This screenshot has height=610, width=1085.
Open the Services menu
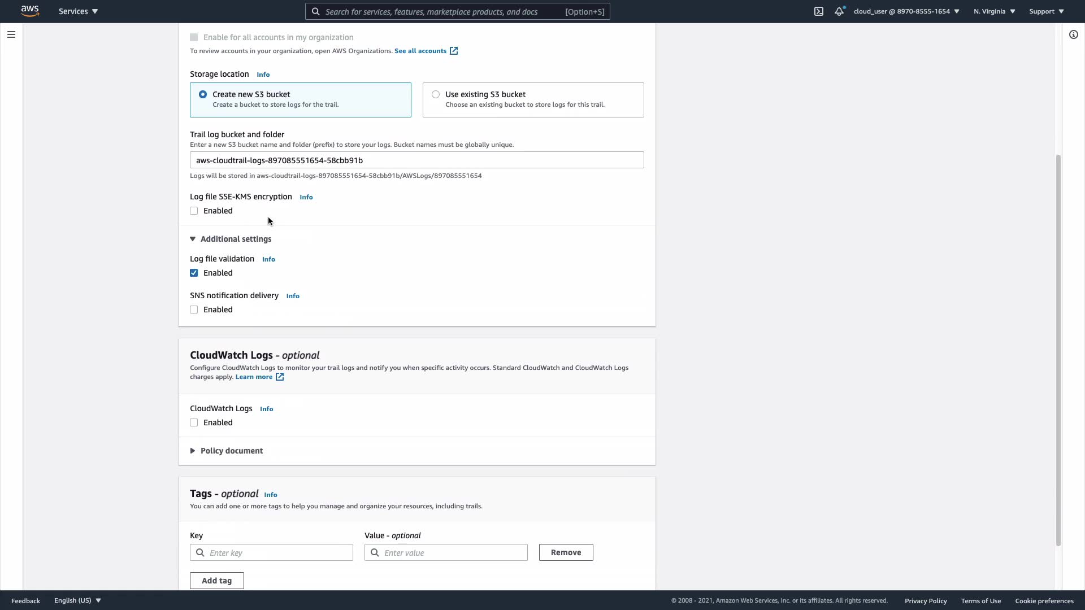point(78,11)
